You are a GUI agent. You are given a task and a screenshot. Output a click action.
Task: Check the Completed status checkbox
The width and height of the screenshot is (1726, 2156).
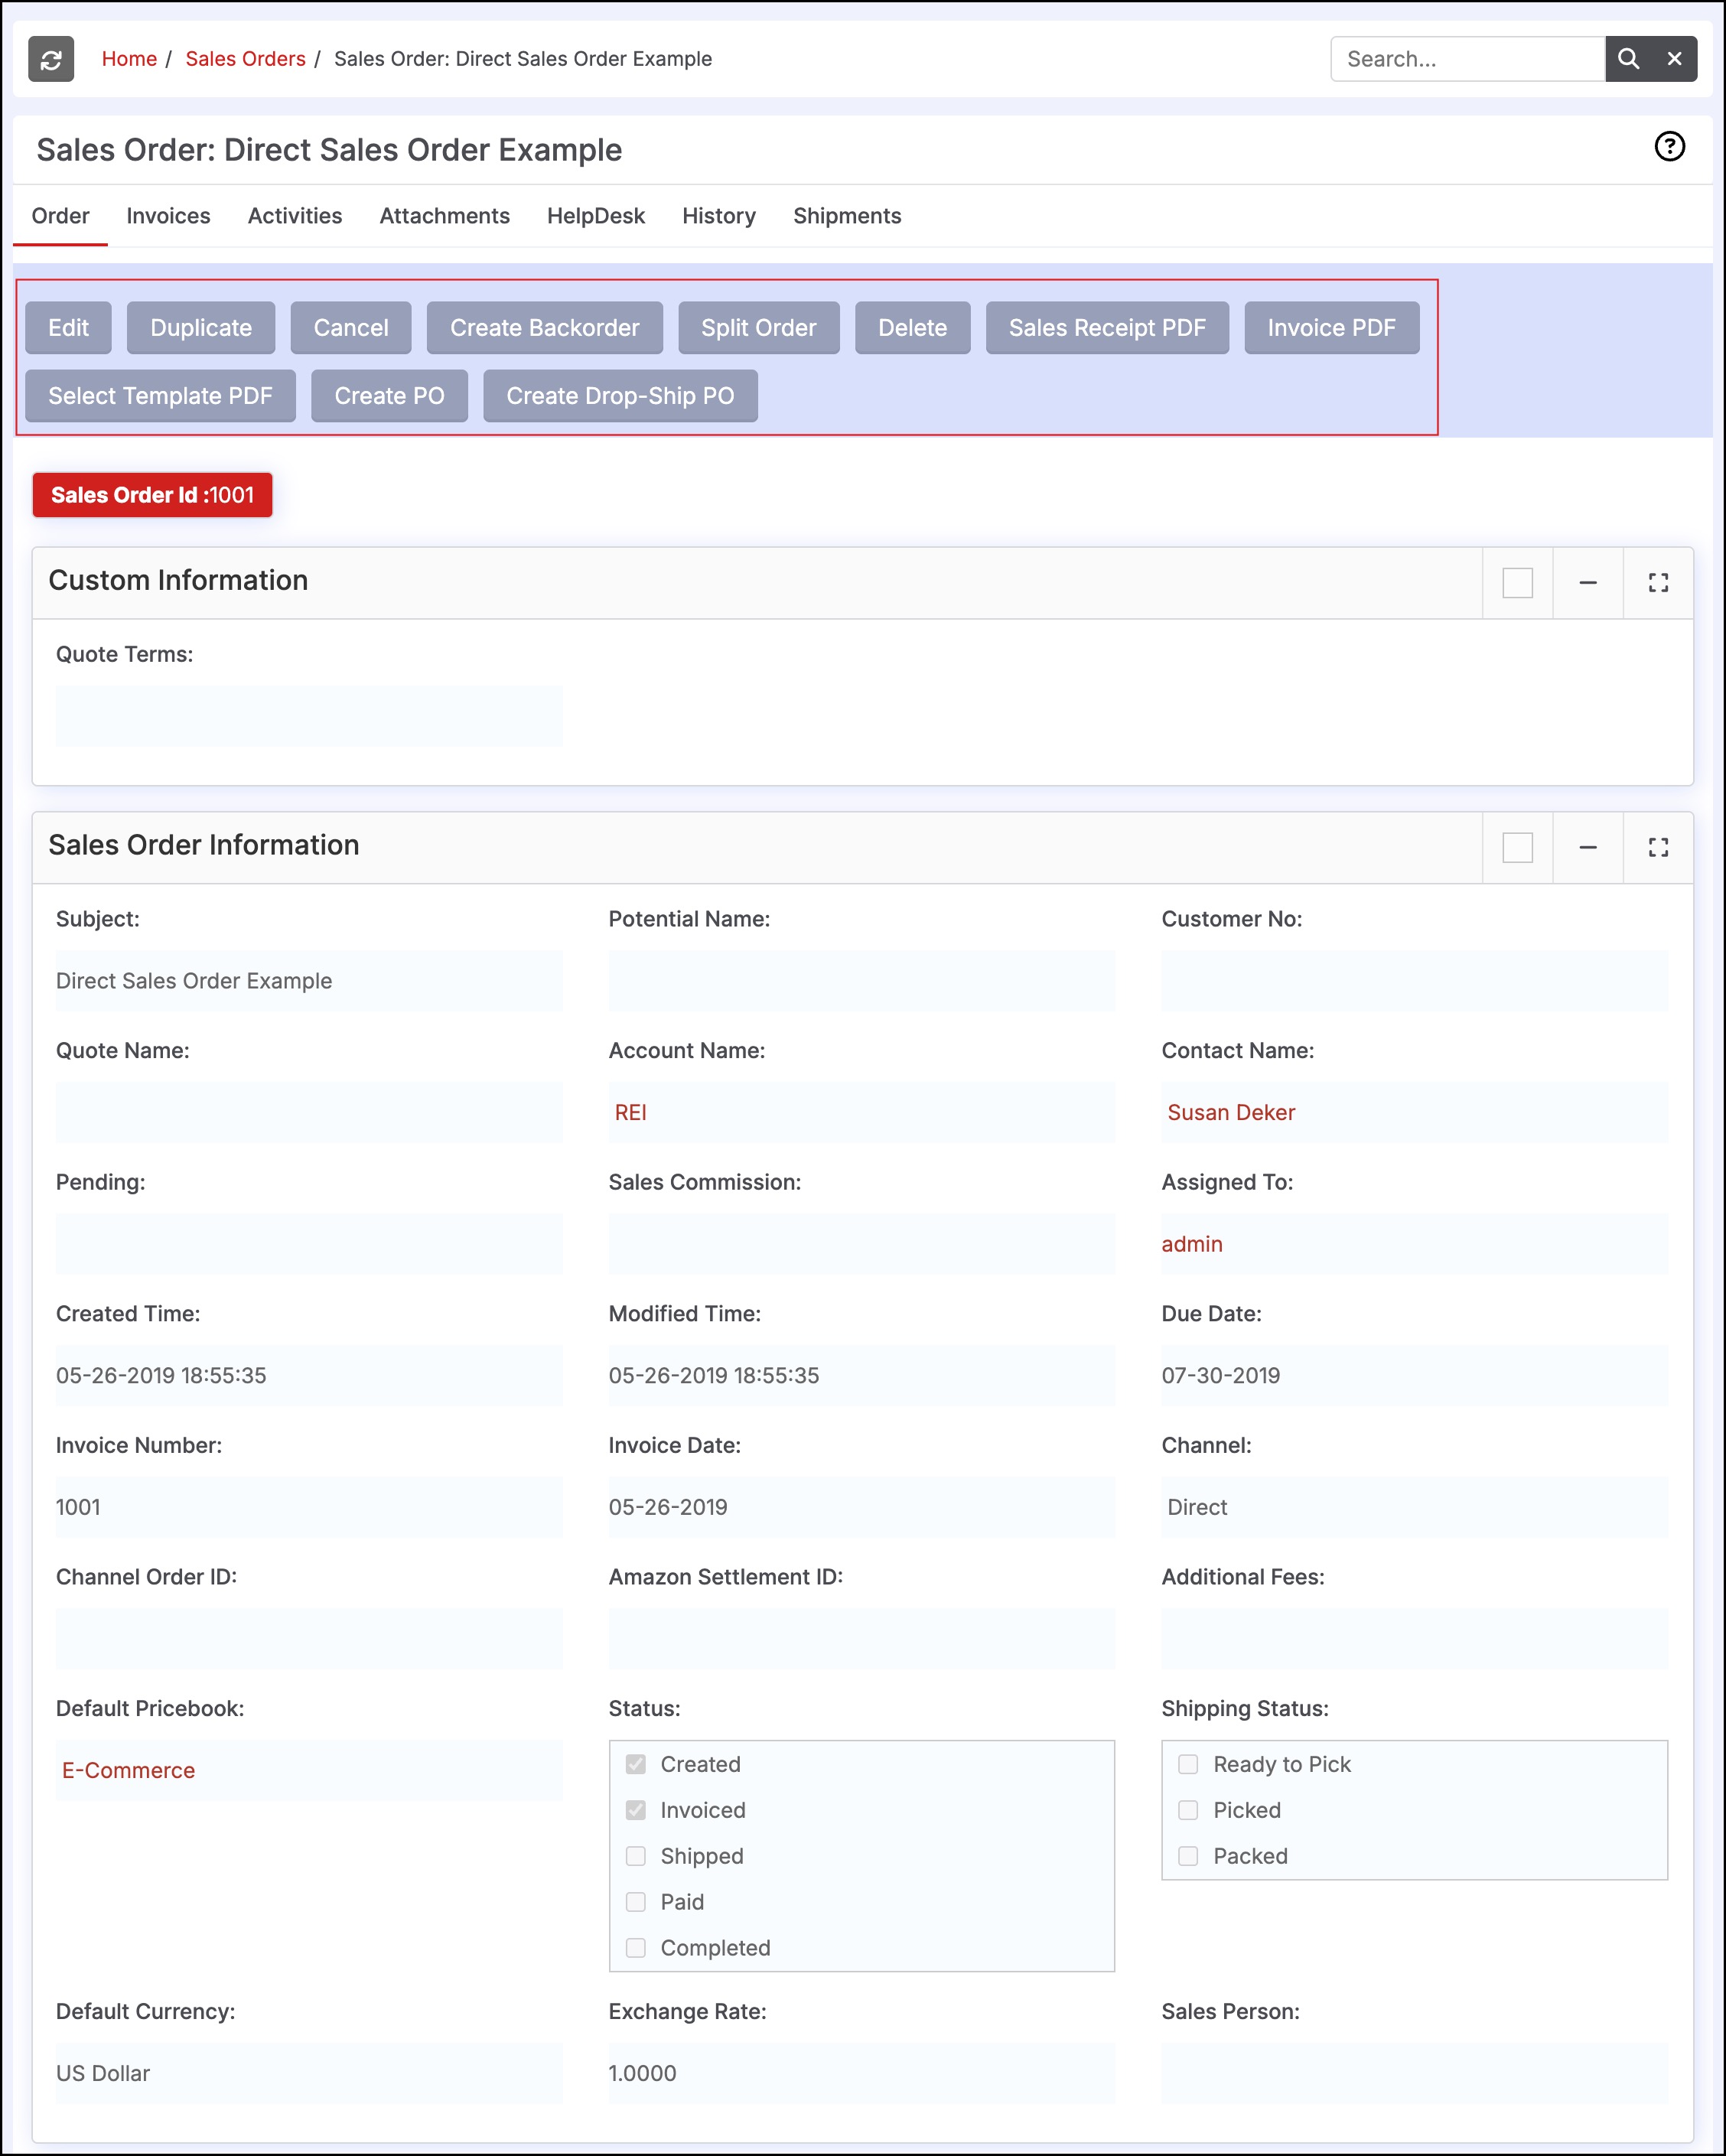636,1948
